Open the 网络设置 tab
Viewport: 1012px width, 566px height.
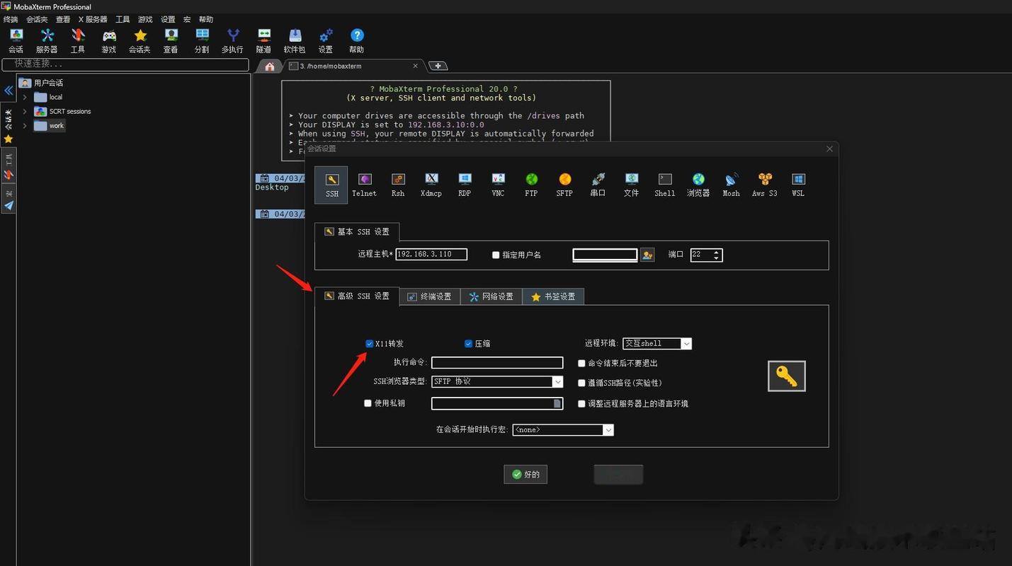point(491,296)
